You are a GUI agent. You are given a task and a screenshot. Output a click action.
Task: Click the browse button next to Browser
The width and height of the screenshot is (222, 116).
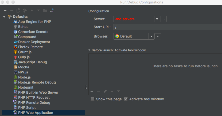(158, 36)
